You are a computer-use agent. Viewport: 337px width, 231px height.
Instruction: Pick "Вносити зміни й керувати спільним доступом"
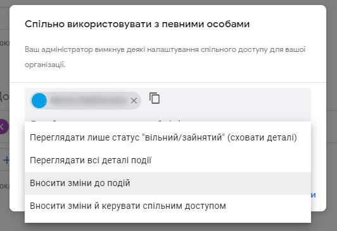168,206
